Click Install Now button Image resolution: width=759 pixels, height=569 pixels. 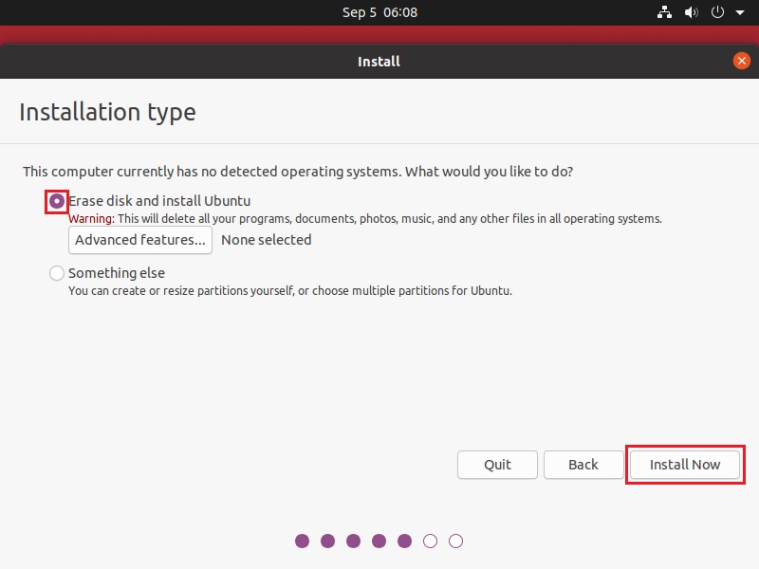tap(685, 465)
